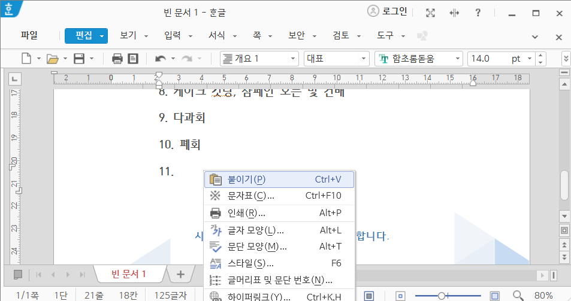This screenshot has width=571, height=301.
Task: Open the 파일 menu
Action: [x=29, y=35]
